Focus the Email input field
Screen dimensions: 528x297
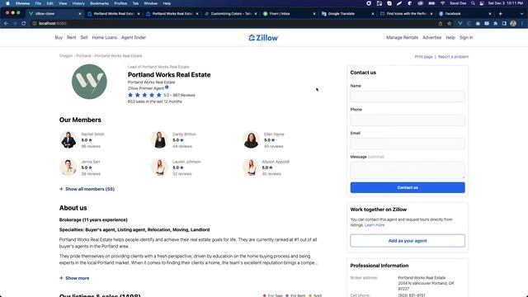pos(408,144)
